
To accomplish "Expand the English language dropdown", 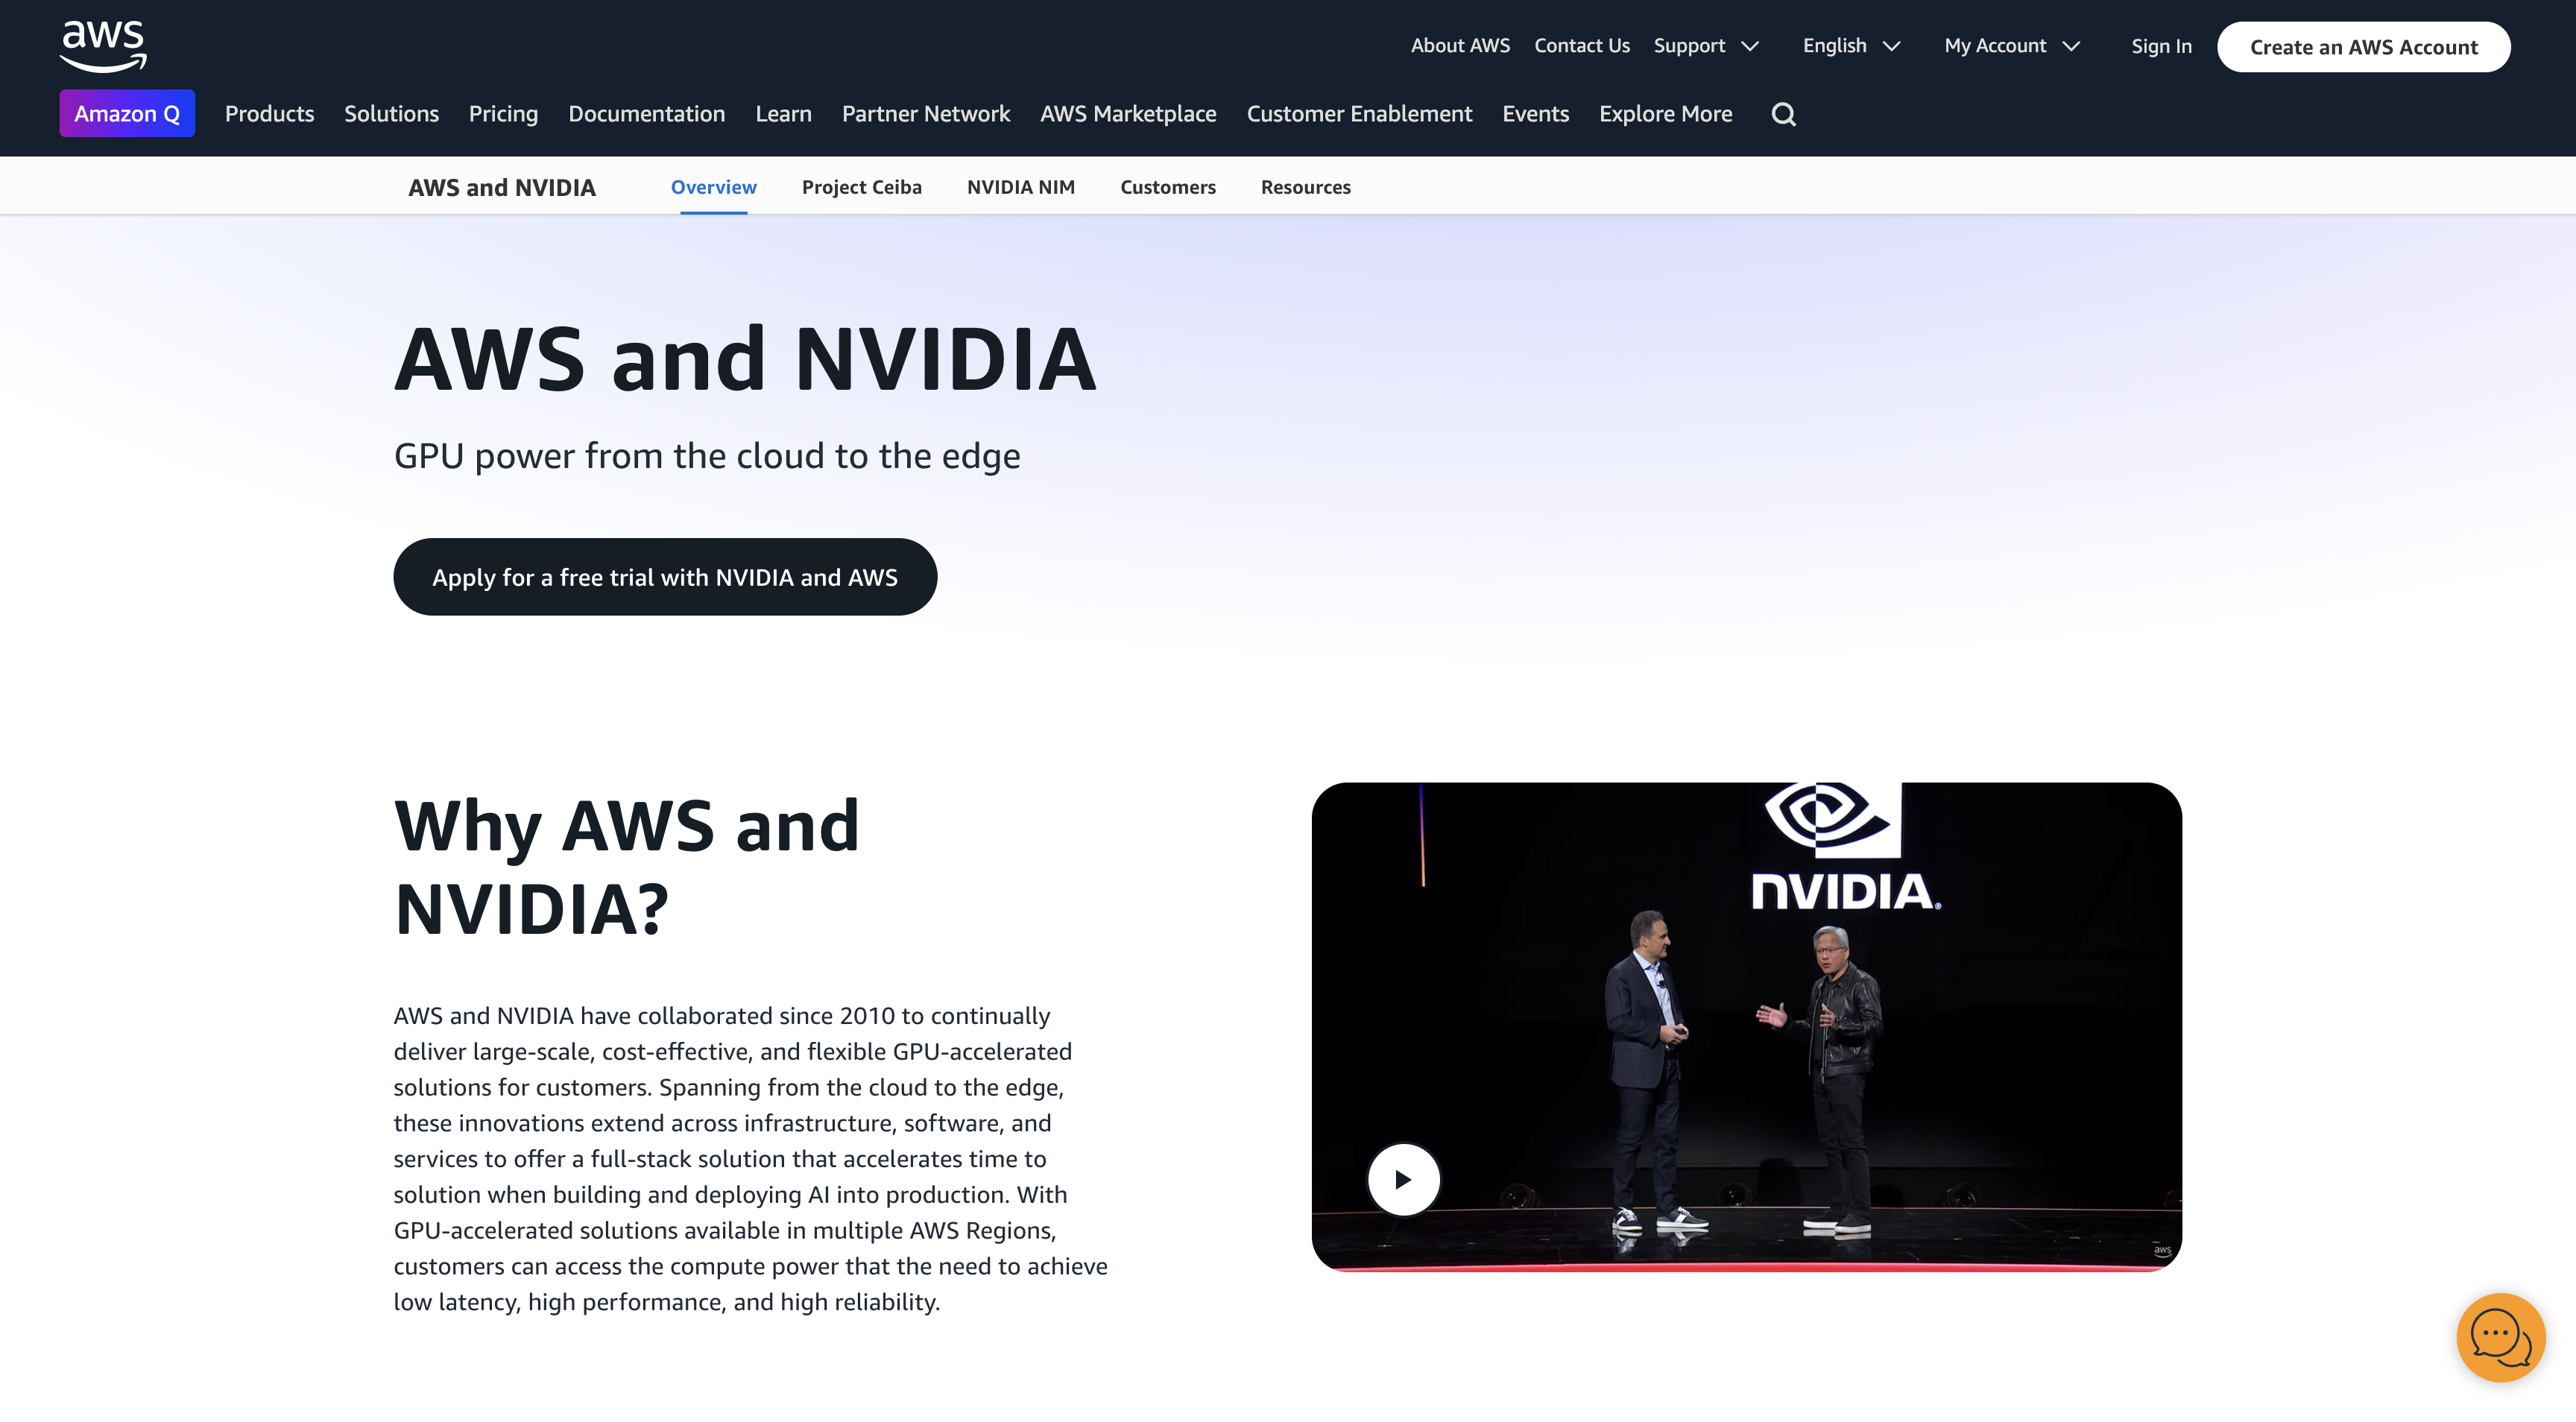I will click(1851, 46).
